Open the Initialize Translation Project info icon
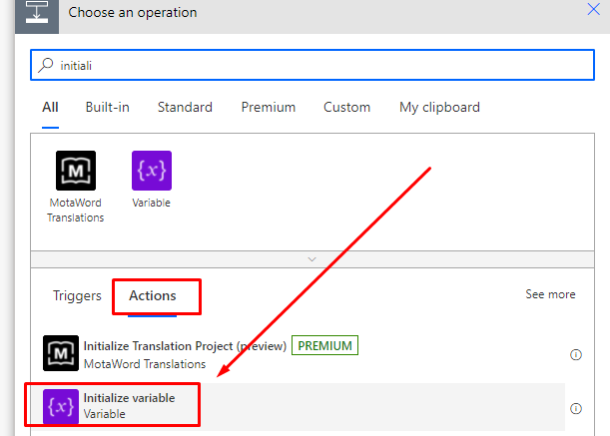 [x=576, y=354]
